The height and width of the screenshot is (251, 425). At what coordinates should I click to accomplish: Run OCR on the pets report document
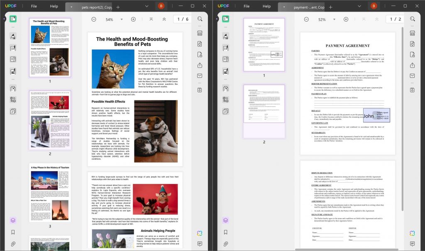(200, 34)
